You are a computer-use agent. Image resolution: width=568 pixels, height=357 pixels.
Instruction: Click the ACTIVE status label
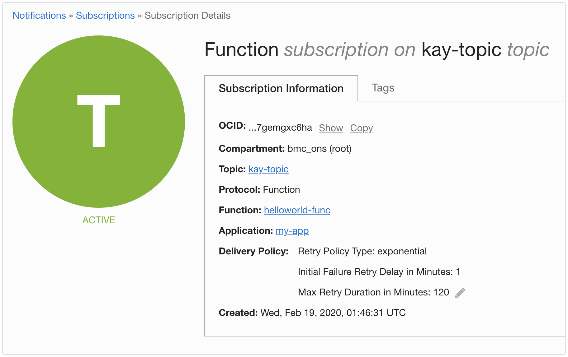click(x=99, y=220)
